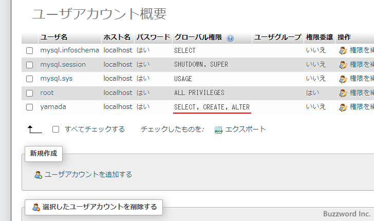Click ユーザアカウントを追加する link
The height and width of the screenshot is (221, 374).
pyautogui.click(x=88, y=175)
